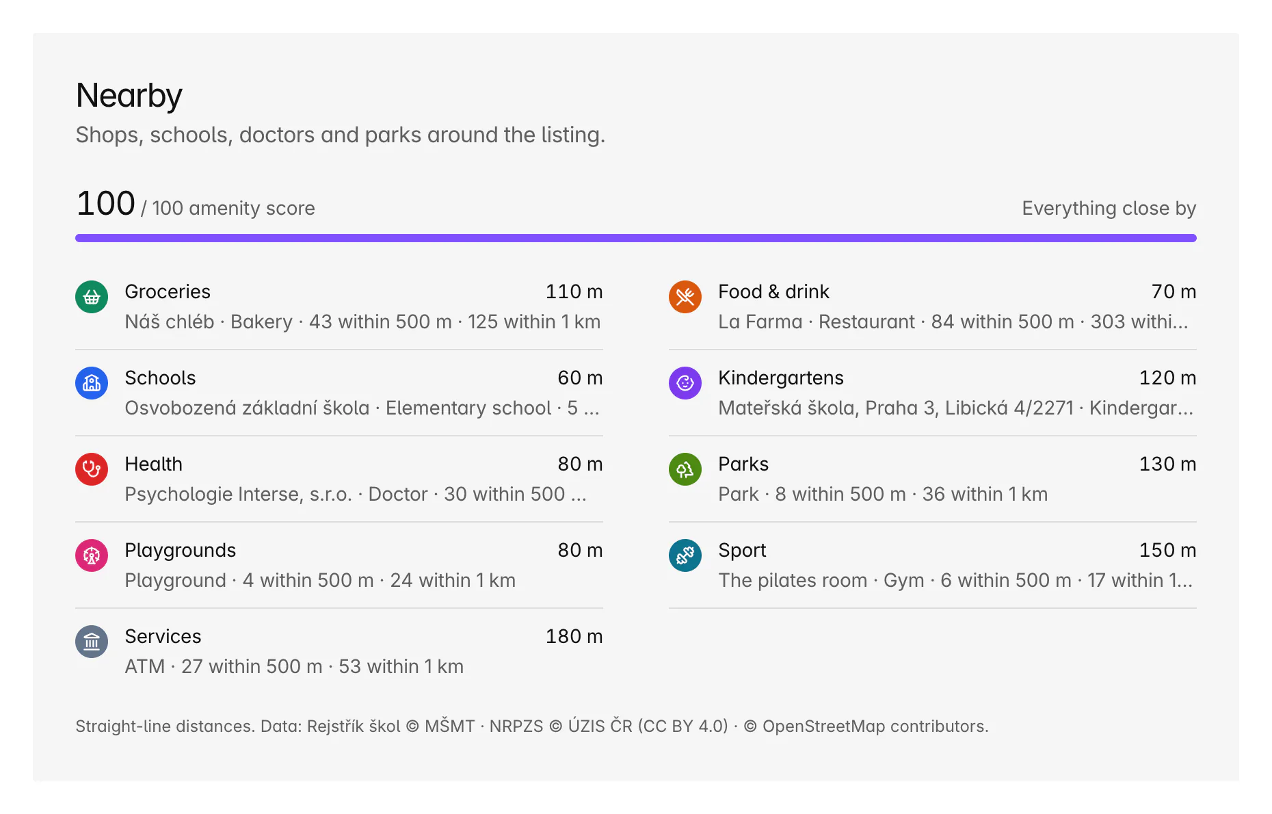Click the red Health stethoscope icon
Image resolution: width=1272 pixels, height=814 pixels.
92,469
